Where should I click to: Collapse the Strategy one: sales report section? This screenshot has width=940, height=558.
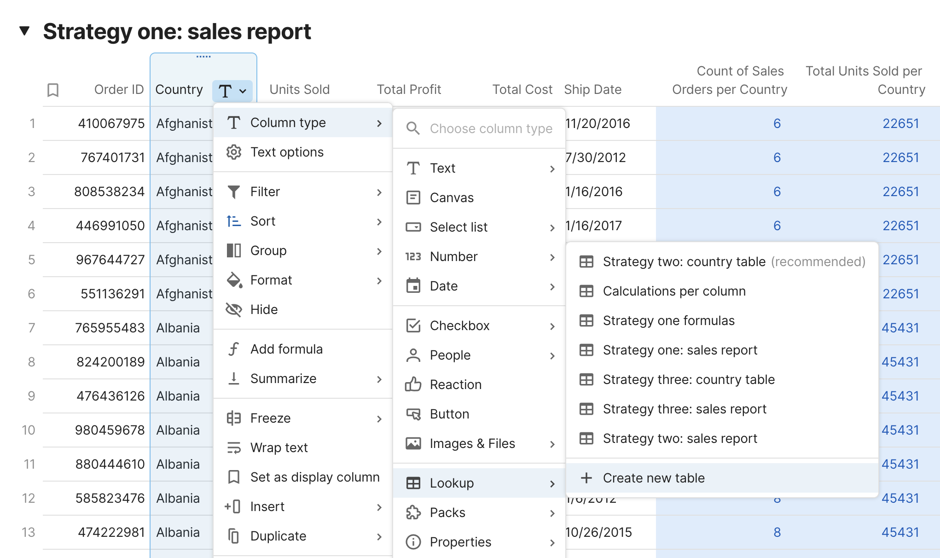24,31
